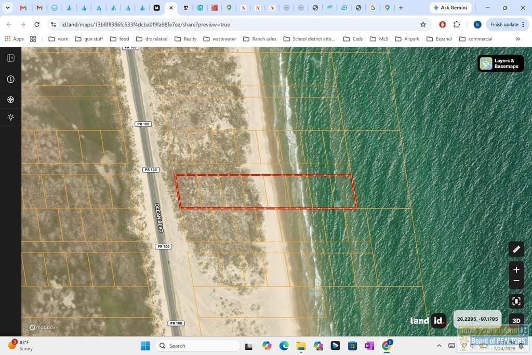Open Layers & Basemaps panel
Image resolution: width=532 pixels, height=355 pixels.
tap(501, 63)
